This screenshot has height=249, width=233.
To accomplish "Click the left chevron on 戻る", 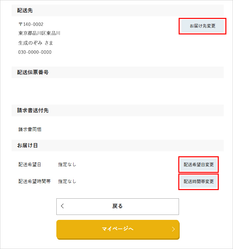I will coord(62,206).
